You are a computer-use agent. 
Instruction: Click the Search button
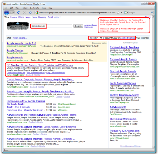pyautogui.click(x=78, y=26)
